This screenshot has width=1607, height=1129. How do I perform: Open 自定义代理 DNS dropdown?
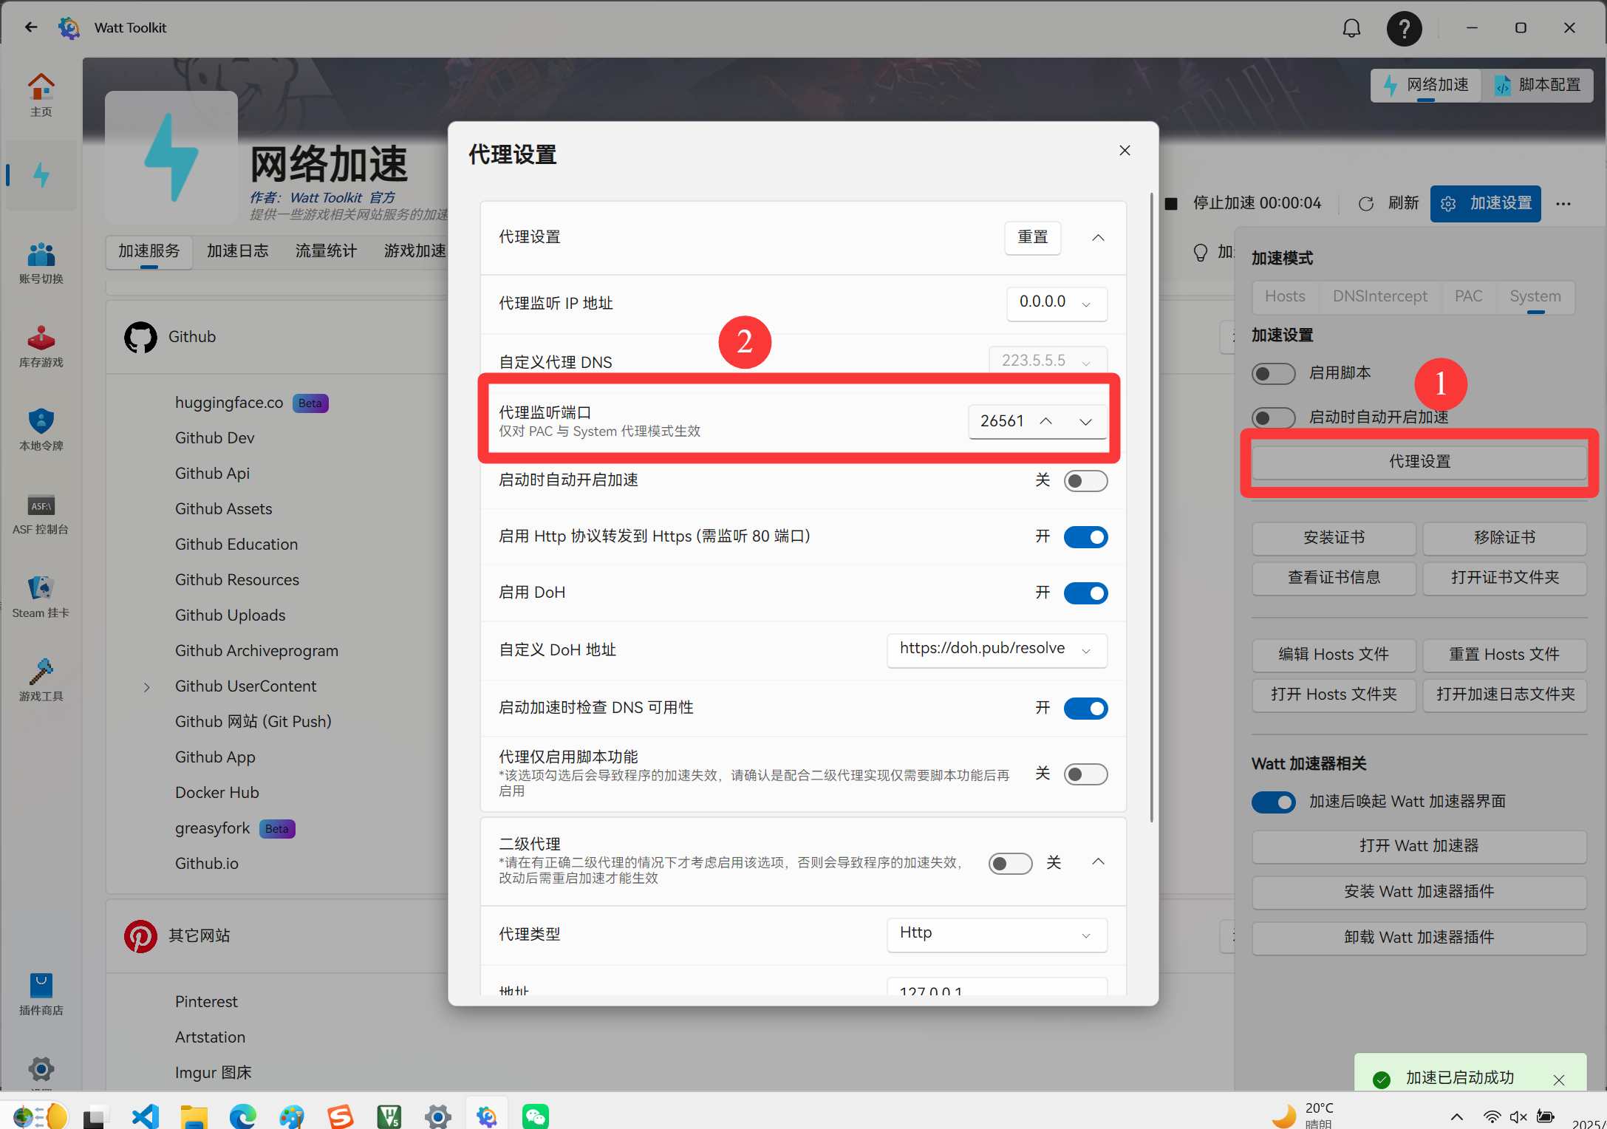(1048, 361)
